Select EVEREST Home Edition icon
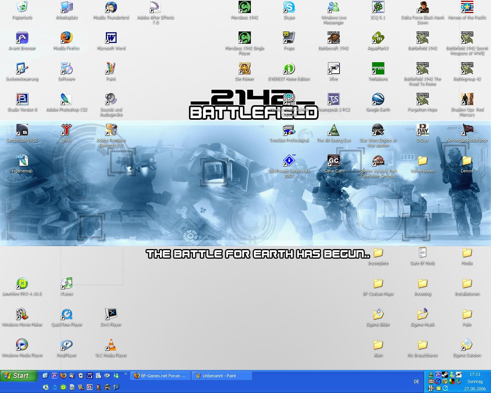Screen dimensions: 491x393 pyautogui.click(x=289, y=68)
